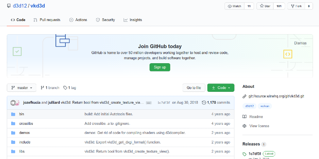This screenshot has height=159, width=319.
Task: Click the release tag icon beside 1c7df3f
Action: [x=244, y=154]
